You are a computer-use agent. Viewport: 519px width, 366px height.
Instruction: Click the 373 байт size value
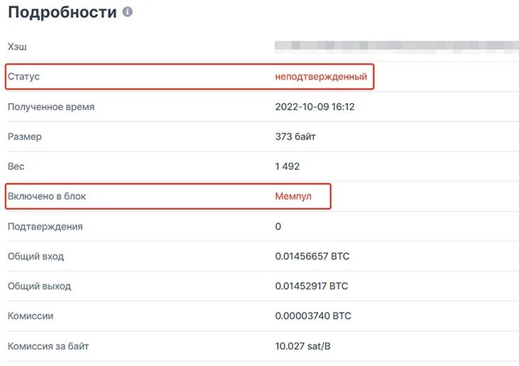click(295, 136)
